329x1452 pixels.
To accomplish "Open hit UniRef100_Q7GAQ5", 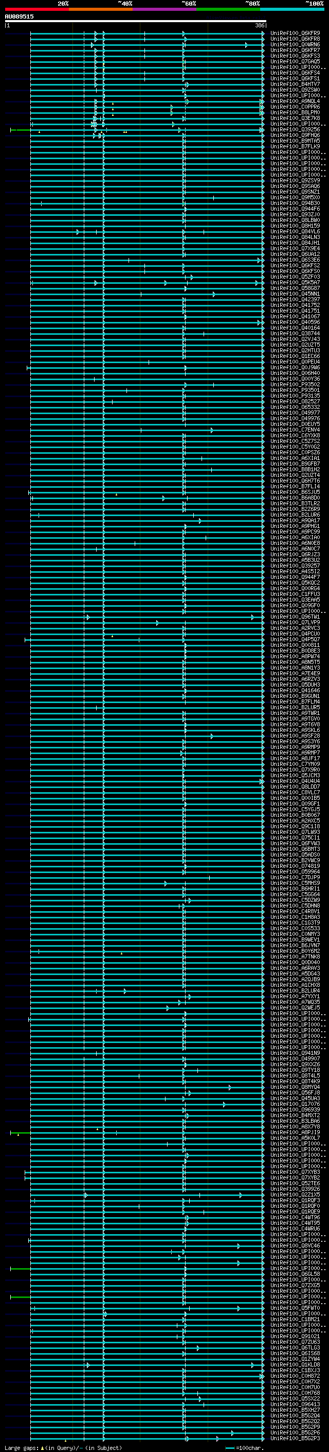I will 295,61.
